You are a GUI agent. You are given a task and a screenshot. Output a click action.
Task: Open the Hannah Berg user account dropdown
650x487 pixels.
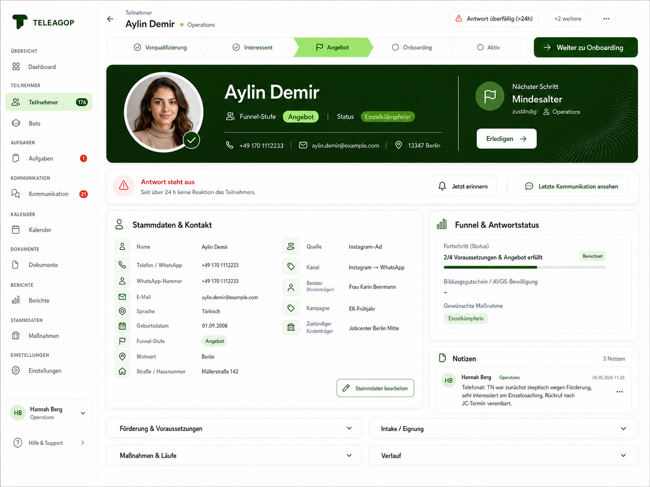coord(48,413)
